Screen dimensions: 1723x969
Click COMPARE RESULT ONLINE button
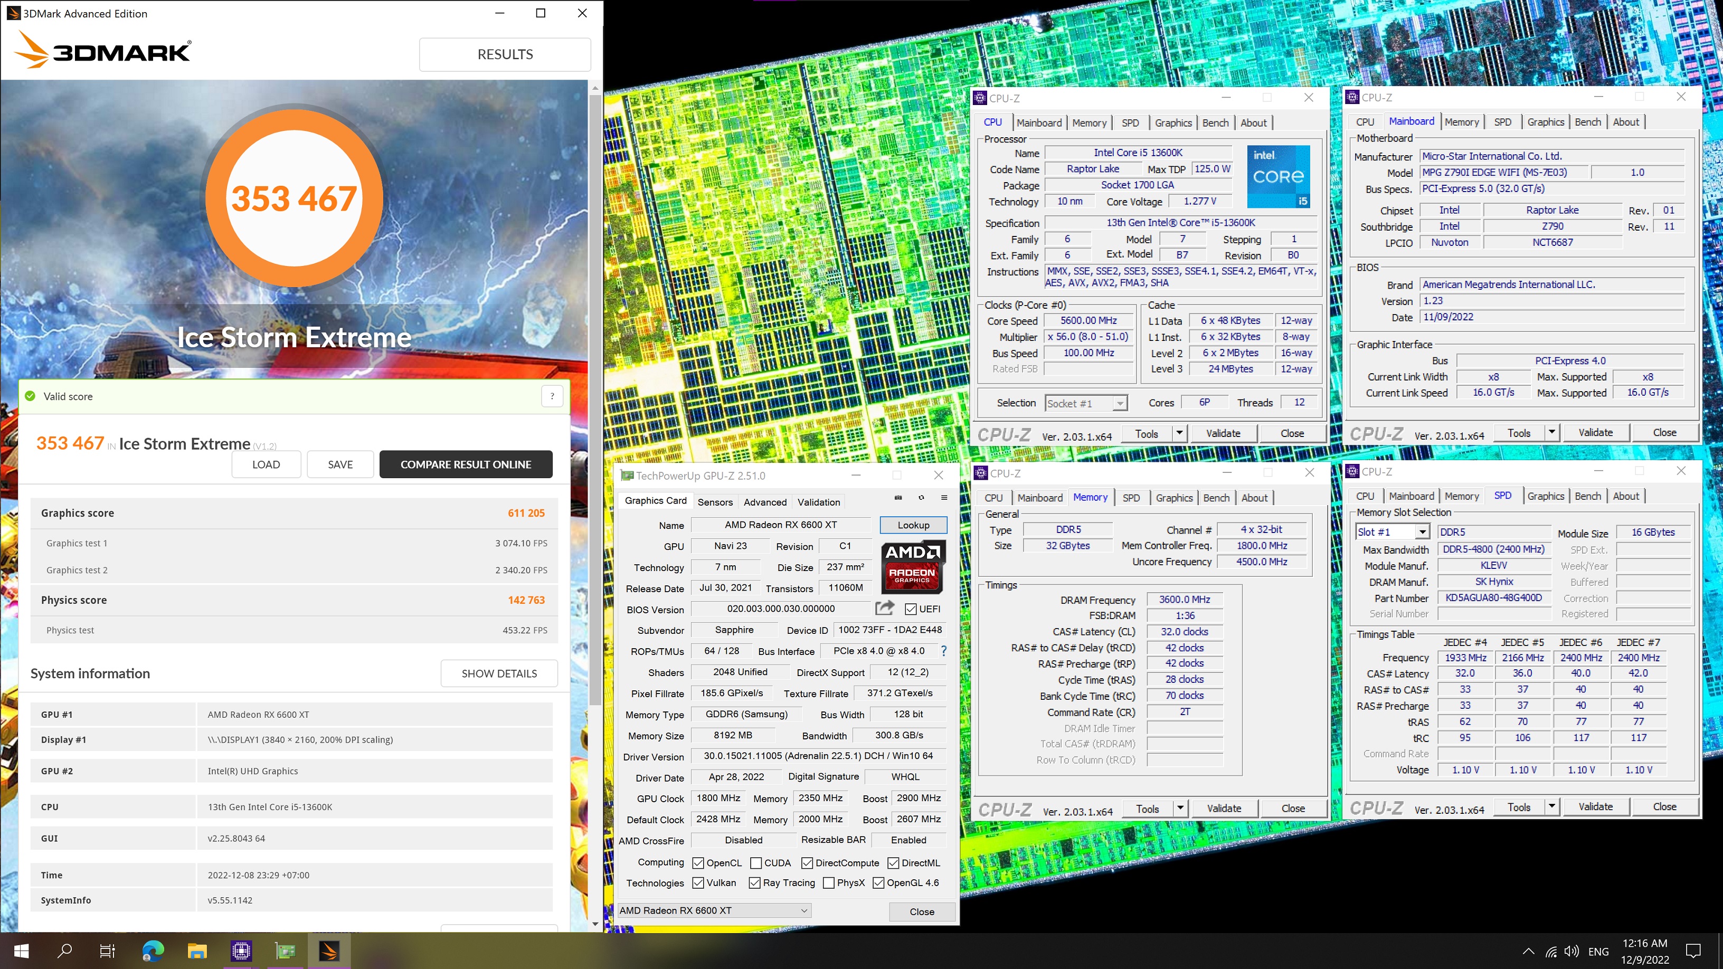click(466, 464)
